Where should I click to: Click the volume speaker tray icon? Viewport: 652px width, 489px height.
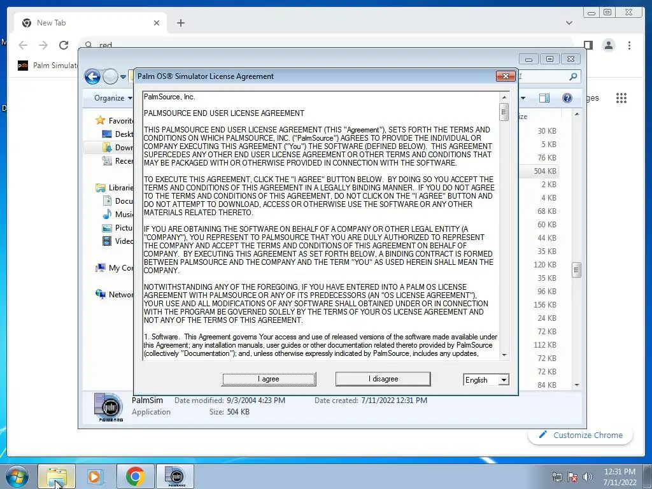point(587,477)
